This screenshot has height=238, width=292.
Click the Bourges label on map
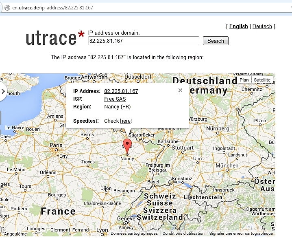coord(57,195)
